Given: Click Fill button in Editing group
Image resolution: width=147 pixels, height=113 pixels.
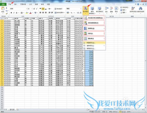Looking at the screenshot, I should coord(123,10).
